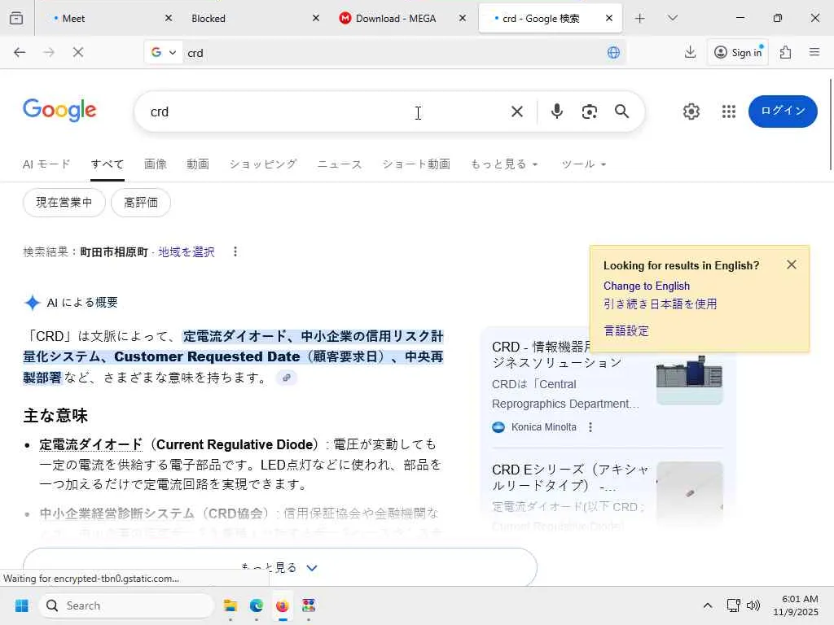834x625 pixels.
Task: Close the Blocked tab
Action: click(315, 18)
